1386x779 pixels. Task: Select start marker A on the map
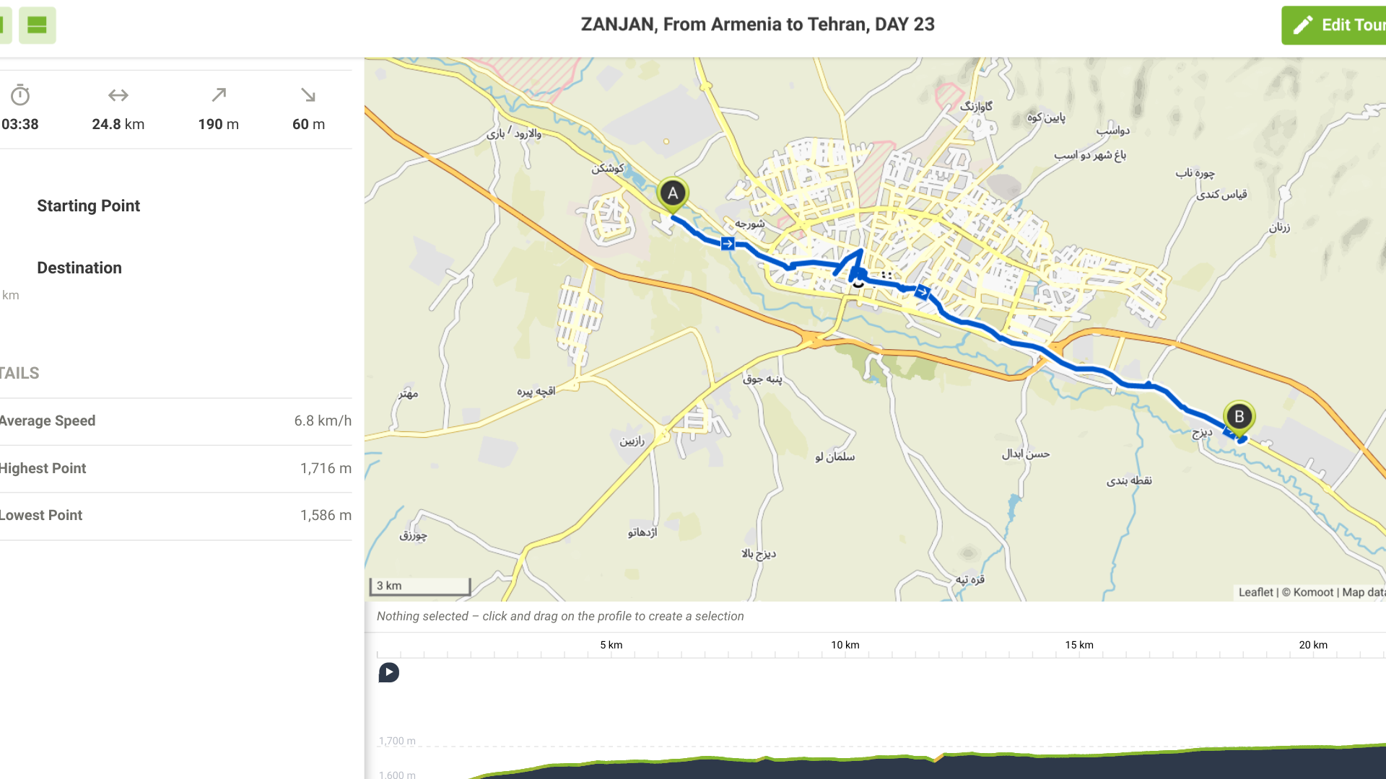pos(673,193)
